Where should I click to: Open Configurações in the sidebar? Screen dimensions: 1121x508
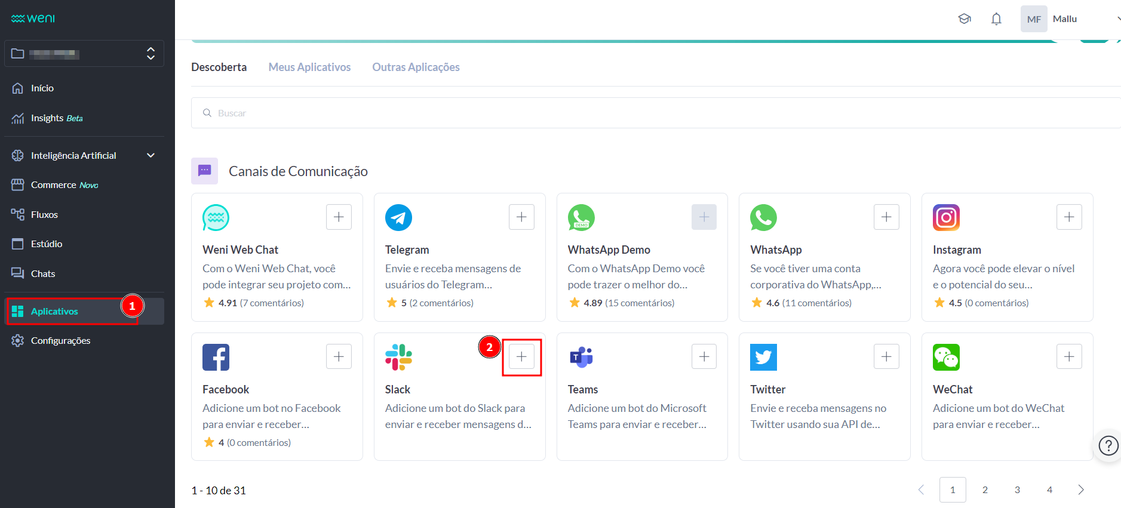(60, 341)
